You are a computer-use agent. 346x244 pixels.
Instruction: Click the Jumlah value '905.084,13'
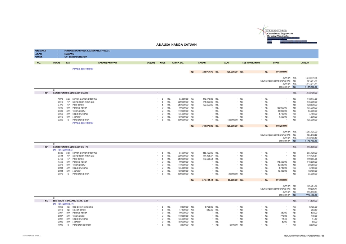click(x=312, y=186)
